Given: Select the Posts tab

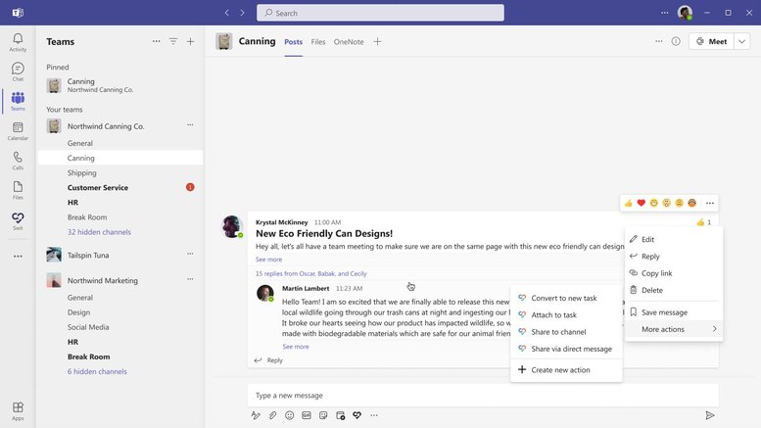Looking at the screenshot, I should coord(293,42).
